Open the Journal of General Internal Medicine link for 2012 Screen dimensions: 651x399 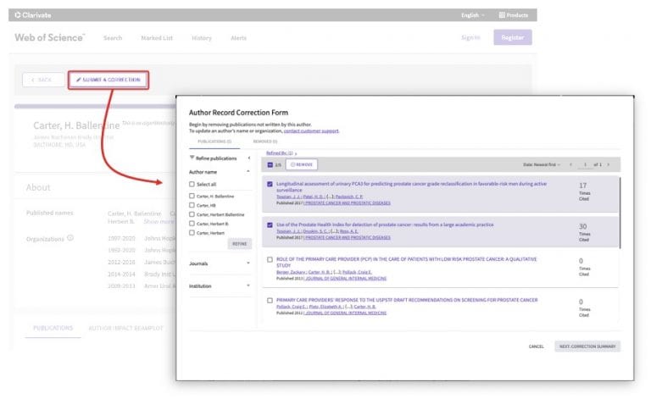(346, 313)
